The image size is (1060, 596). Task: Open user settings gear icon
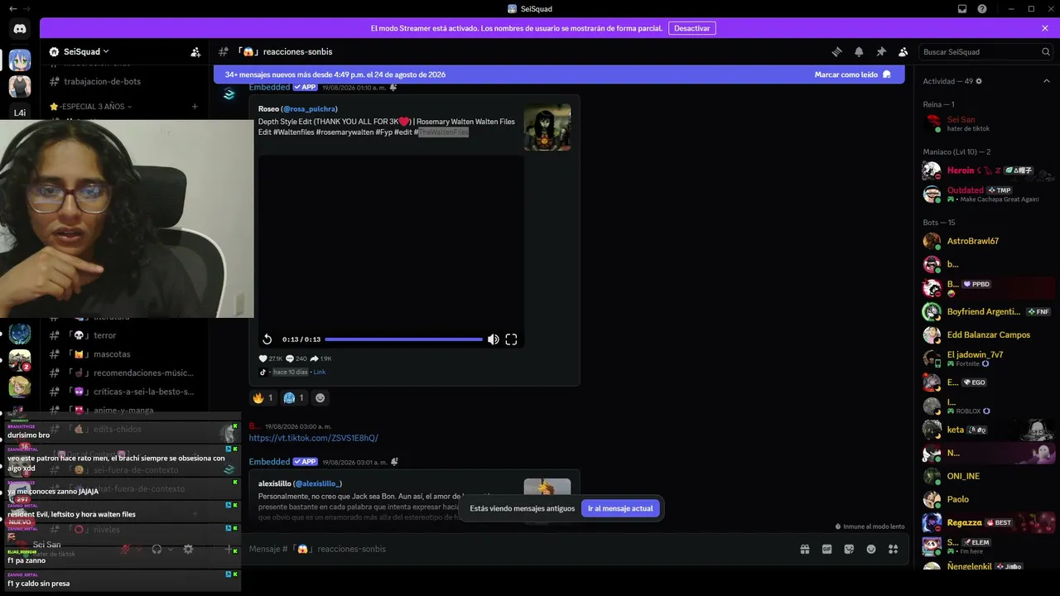pyautogui.click(x=188, y=549)
